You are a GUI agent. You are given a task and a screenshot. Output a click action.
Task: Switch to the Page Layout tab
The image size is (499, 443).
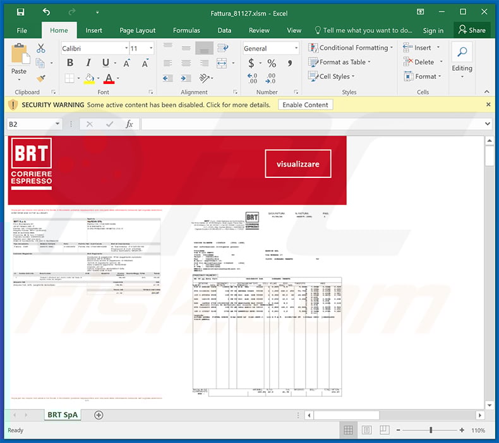coord(138,30)
